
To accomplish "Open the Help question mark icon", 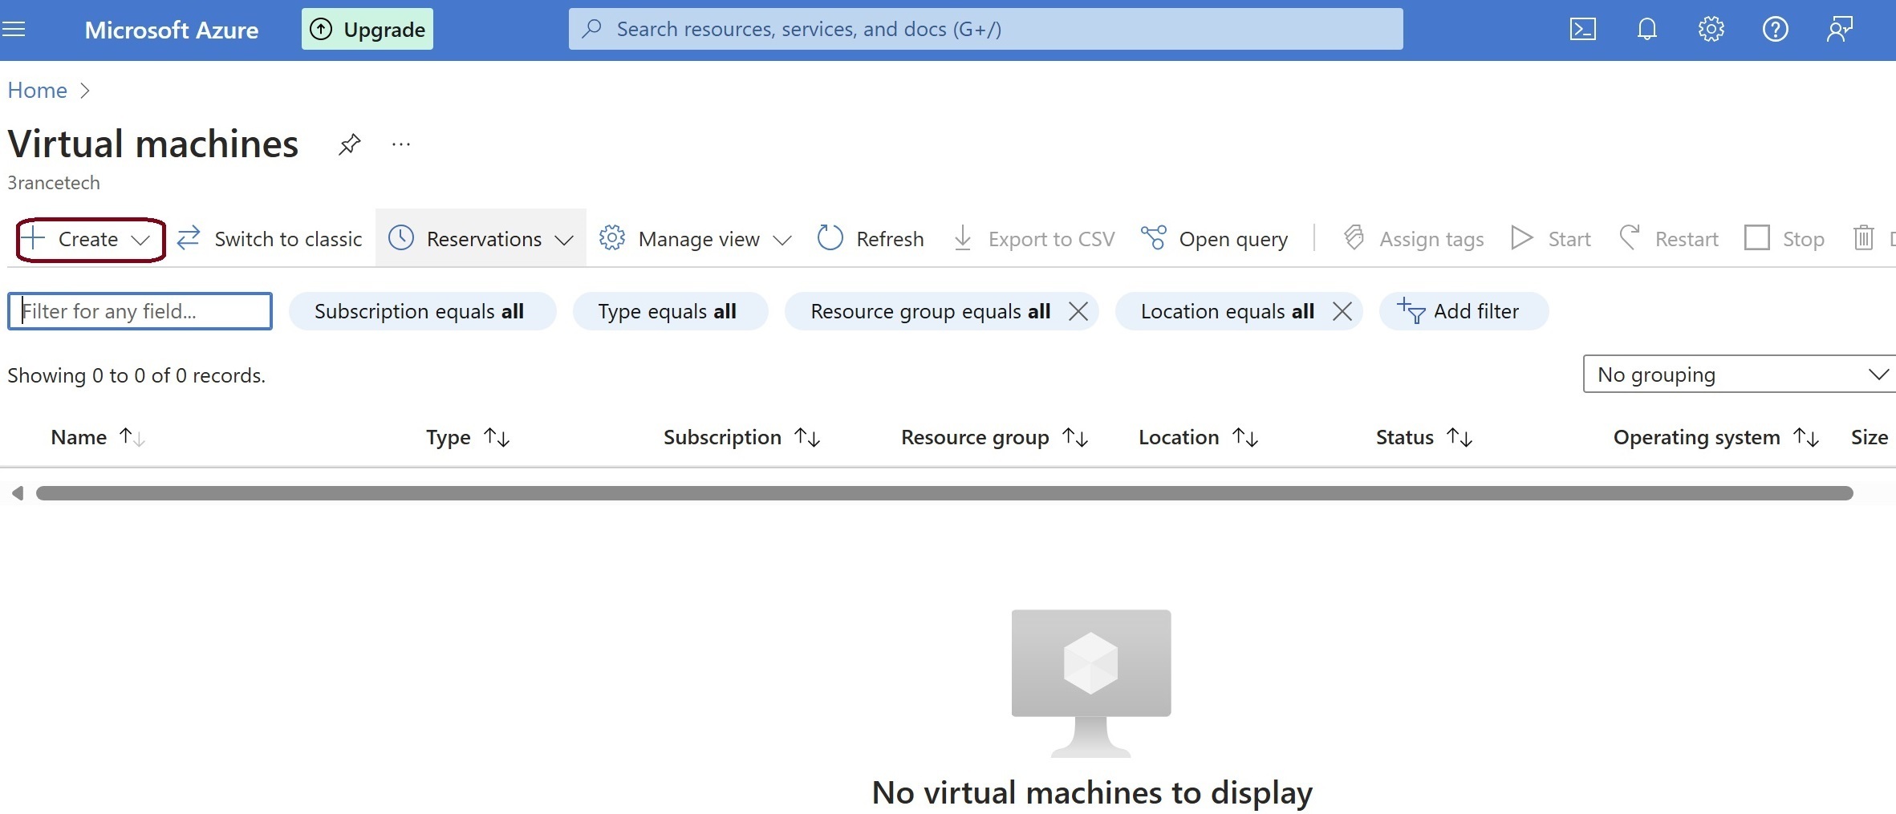I will pyautogui.click(x=1775, y=30).
